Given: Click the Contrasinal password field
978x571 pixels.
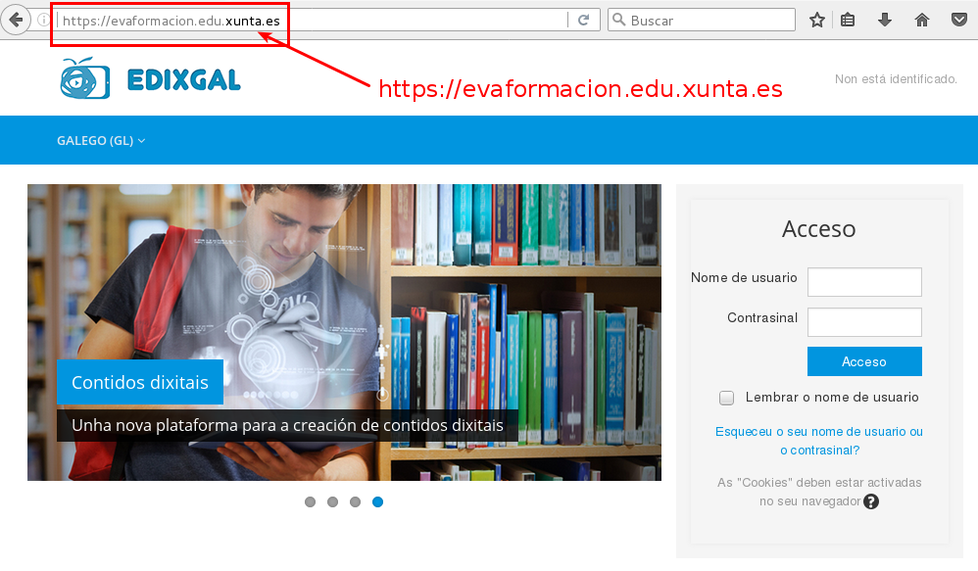Looking at the screenshot, I should pos(864,321).
